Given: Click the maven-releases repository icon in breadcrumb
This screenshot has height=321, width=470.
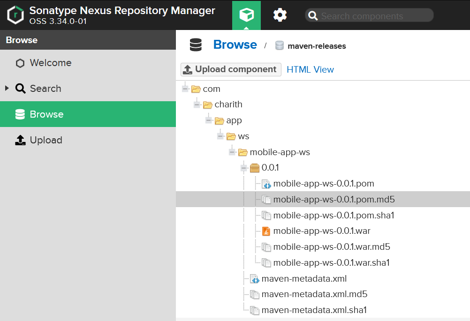Looking at the screenshot, I should pyautogui.click(x=280, y=45).
